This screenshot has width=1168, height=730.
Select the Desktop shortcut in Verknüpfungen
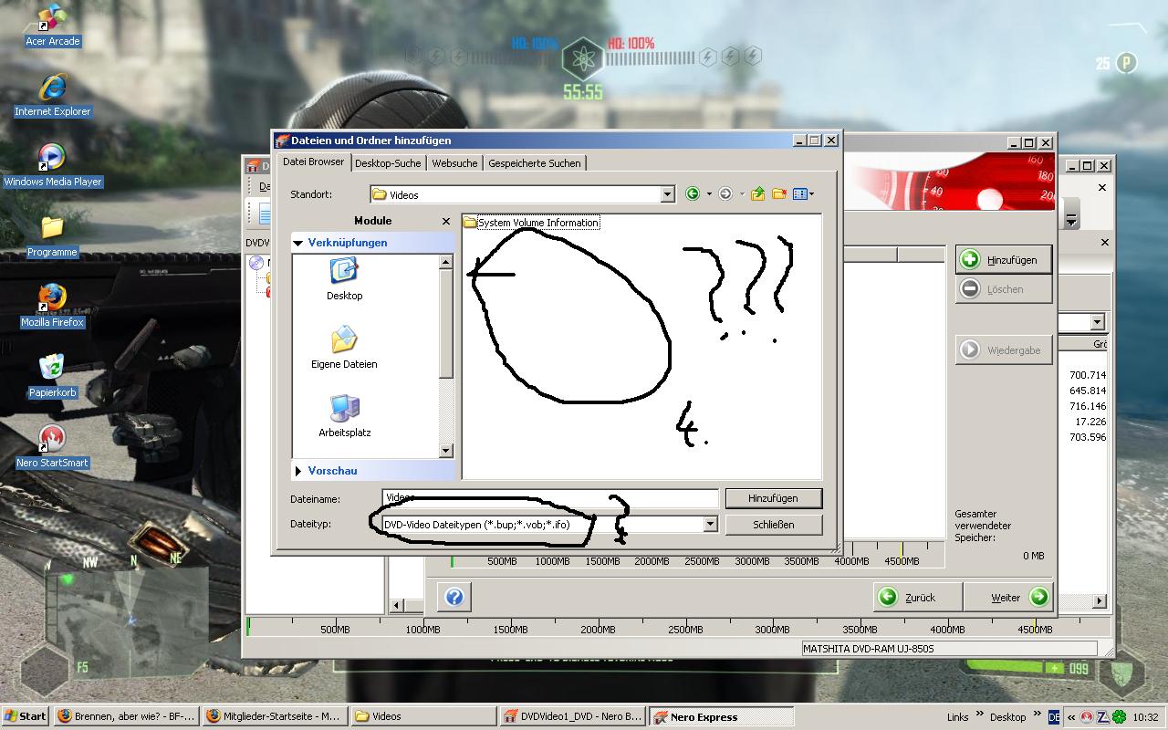point(344,278)
